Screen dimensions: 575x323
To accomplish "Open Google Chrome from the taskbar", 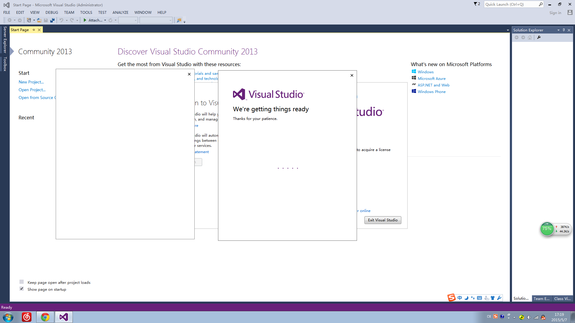I will click(x=45, y=317).
